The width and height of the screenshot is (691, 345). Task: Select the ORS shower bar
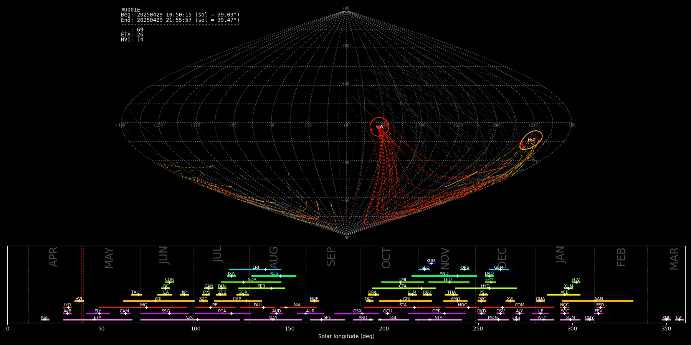tap(465, 269)
